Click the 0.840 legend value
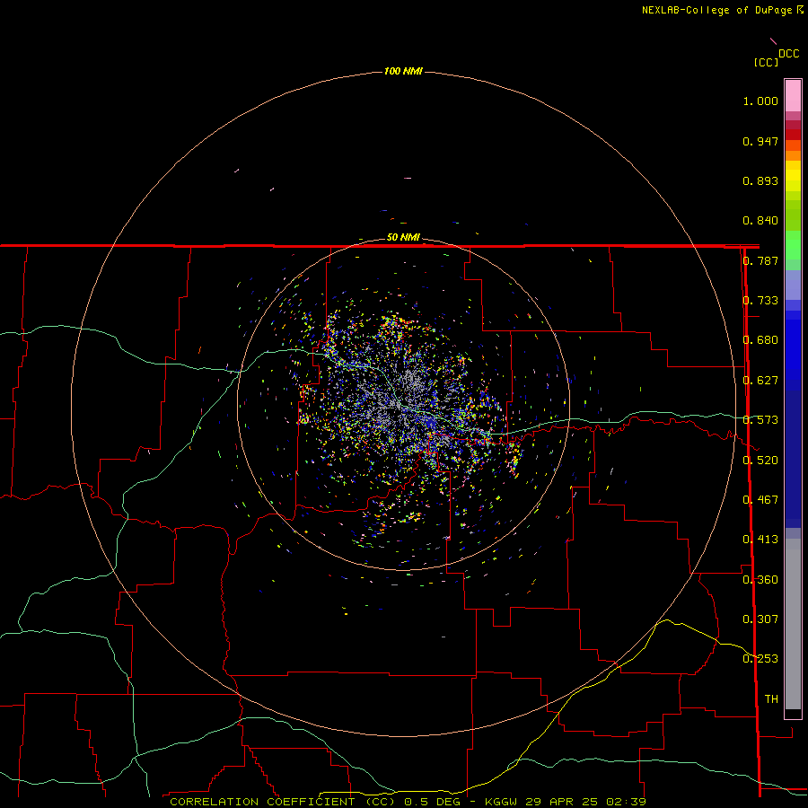 [760, 221]
